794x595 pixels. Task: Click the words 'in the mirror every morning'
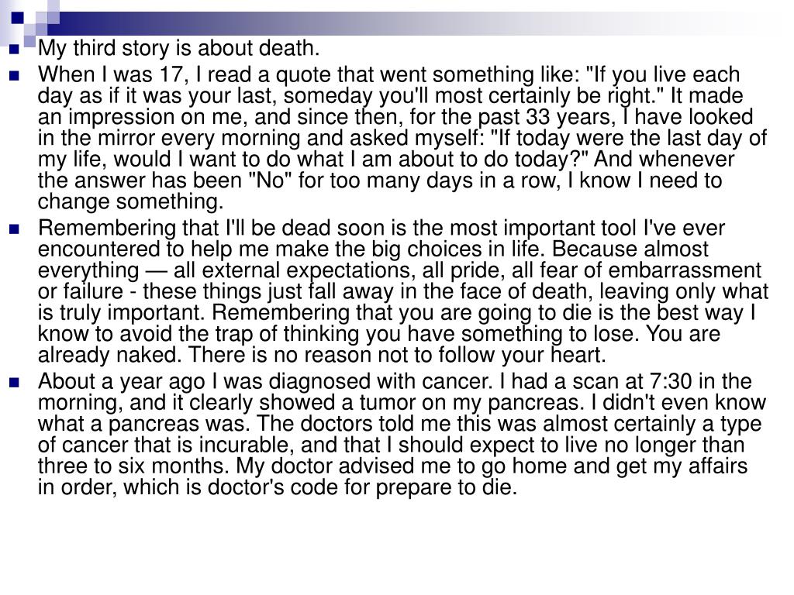(x=170, y=138)
